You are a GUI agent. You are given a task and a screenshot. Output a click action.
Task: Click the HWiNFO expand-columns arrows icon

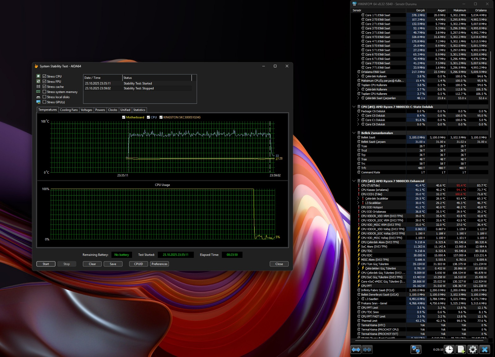(x=356, y=350)
